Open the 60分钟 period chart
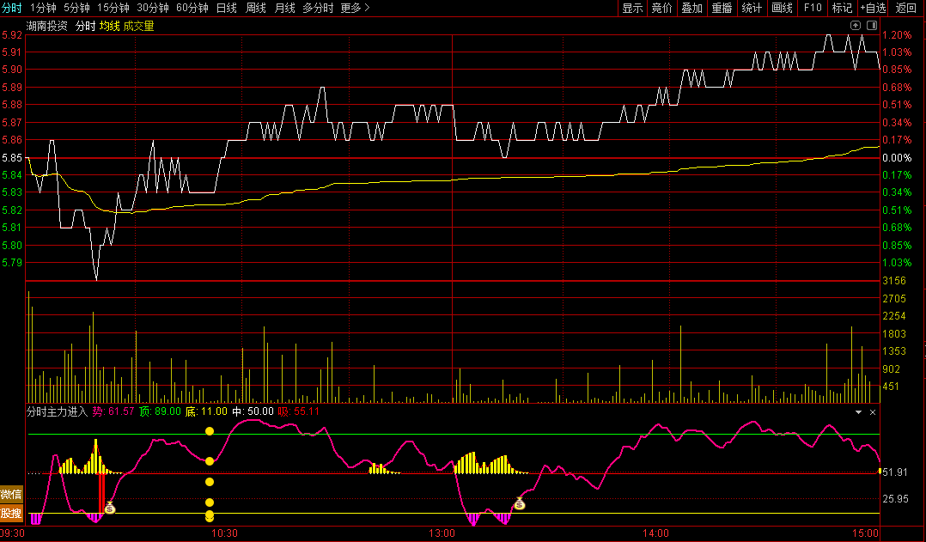The image size is (926, 542). [192, 8]
